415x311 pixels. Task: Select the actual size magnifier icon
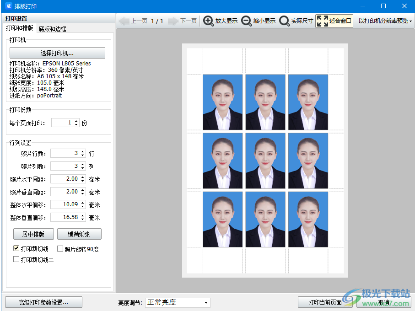pos(284,21)
